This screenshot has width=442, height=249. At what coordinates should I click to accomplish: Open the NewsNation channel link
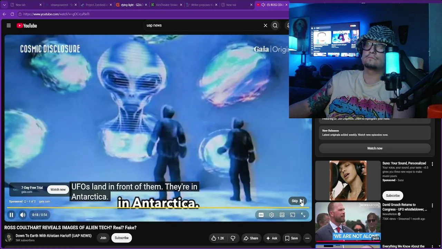[390, 214]
